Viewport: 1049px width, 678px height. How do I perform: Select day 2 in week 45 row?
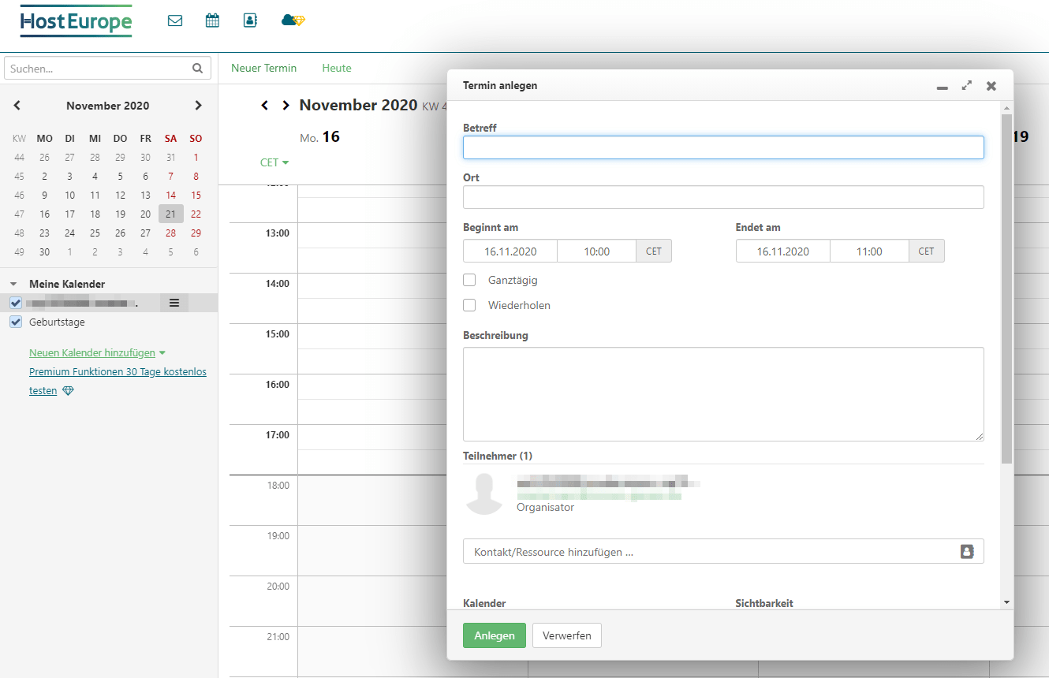45,176
